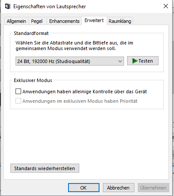Go to the Enhancements tab

tap(64, 21)
